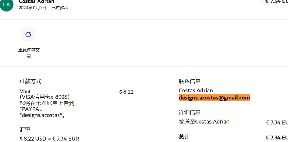288x142 pixels.
Task: Click the green CA avatar circle
Action: [7, 5]
